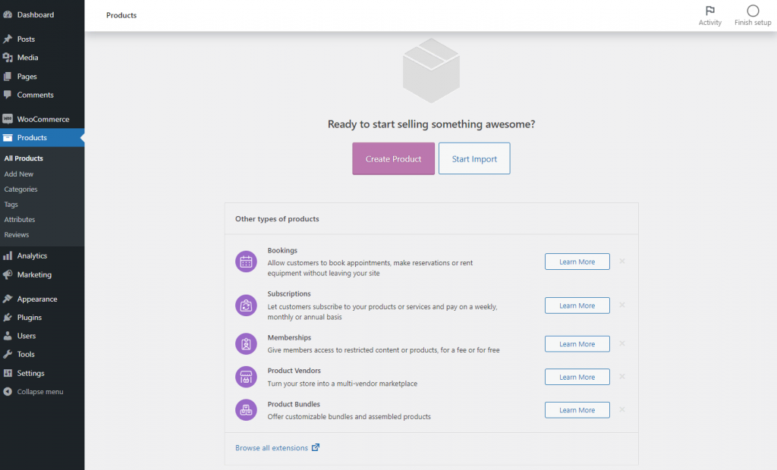Click the Subscriptions purple icon
Image resolution: width=777 pixels, height=470 pixels.
coord(246,305)
